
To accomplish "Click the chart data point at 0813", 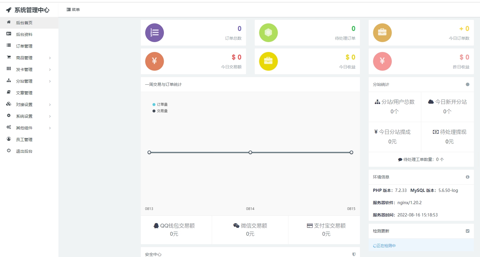I will click(149, 152).
